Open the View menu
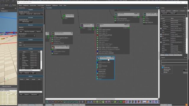Screen dimensions: 189x106 [x=65, y=5]
